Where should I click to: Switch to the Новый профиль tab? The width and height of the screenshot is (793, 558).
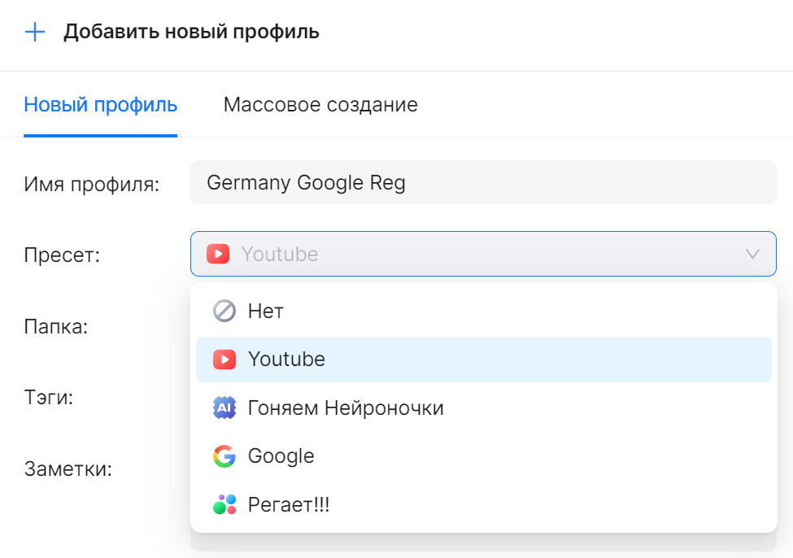point(101,105)
